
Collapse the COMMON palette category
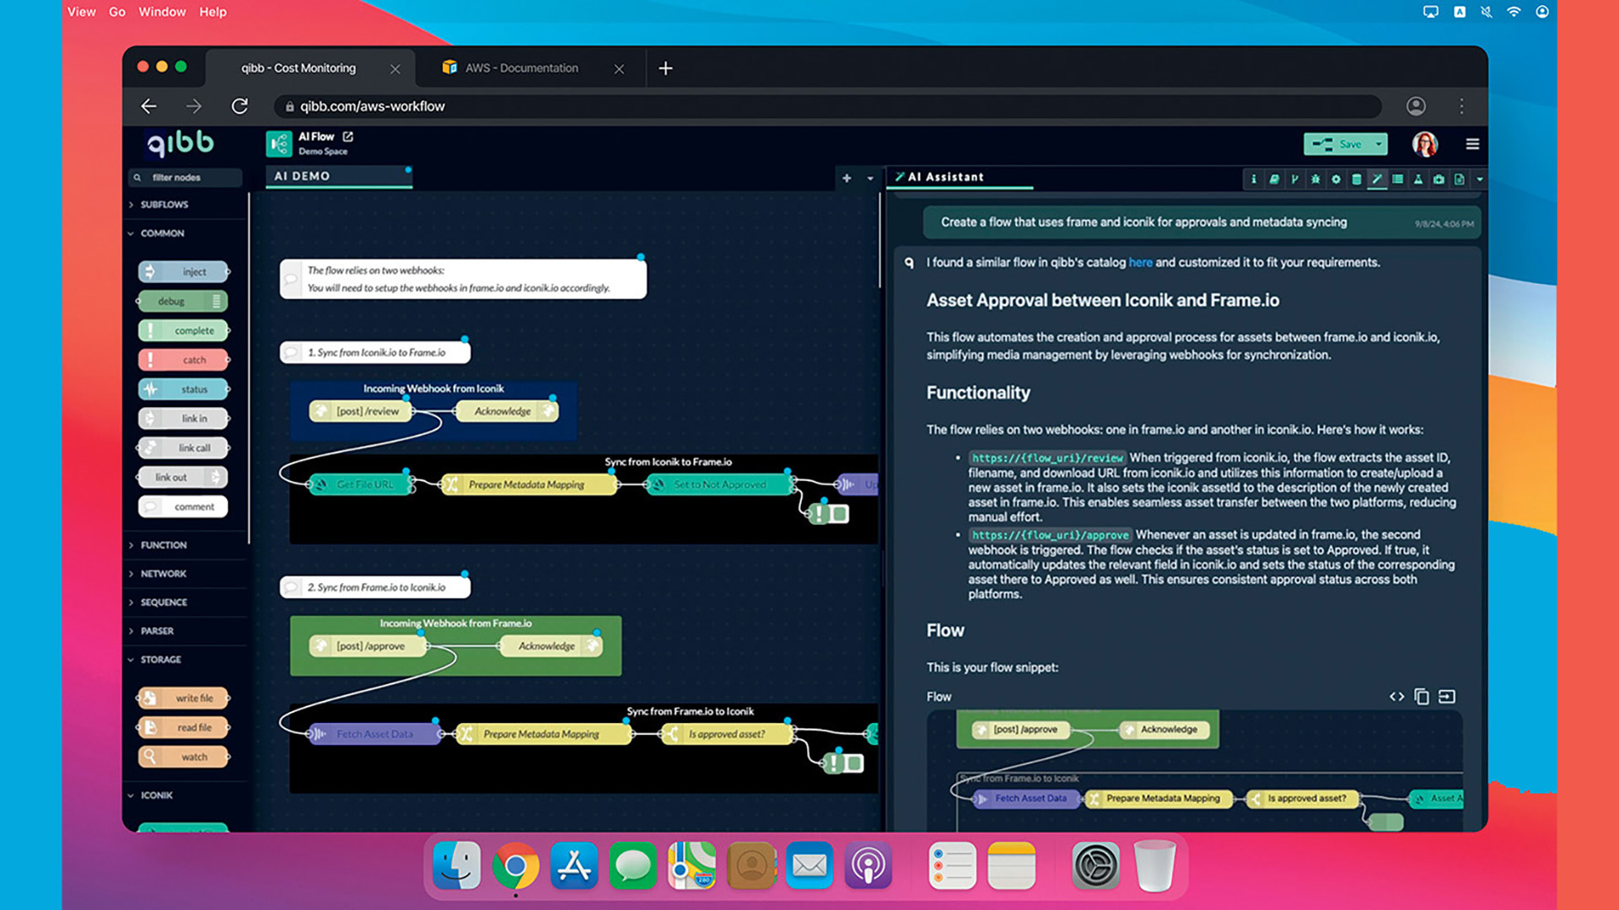(162, 233)
